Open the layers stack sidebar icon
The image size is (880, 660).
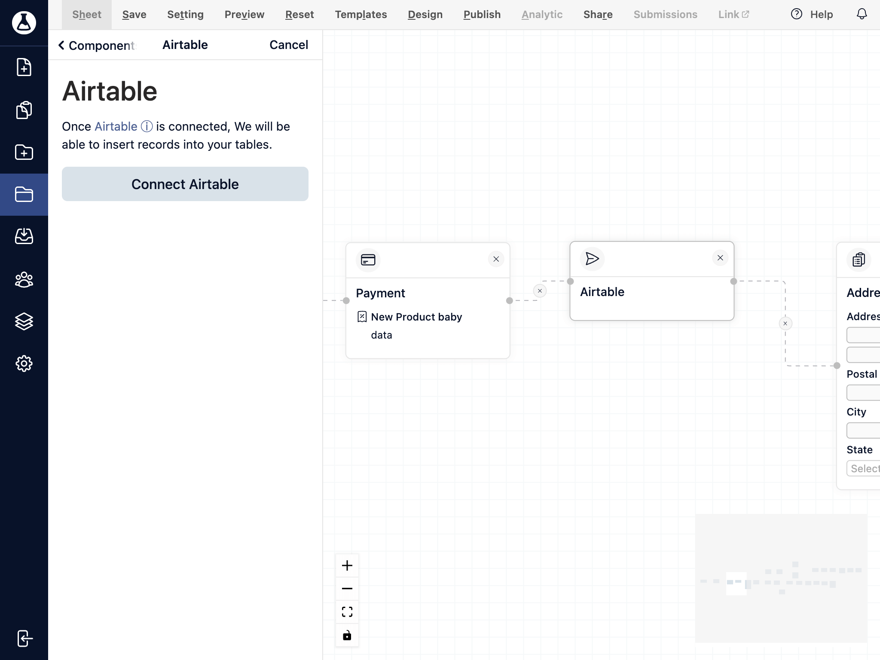[x=24, y=321]
